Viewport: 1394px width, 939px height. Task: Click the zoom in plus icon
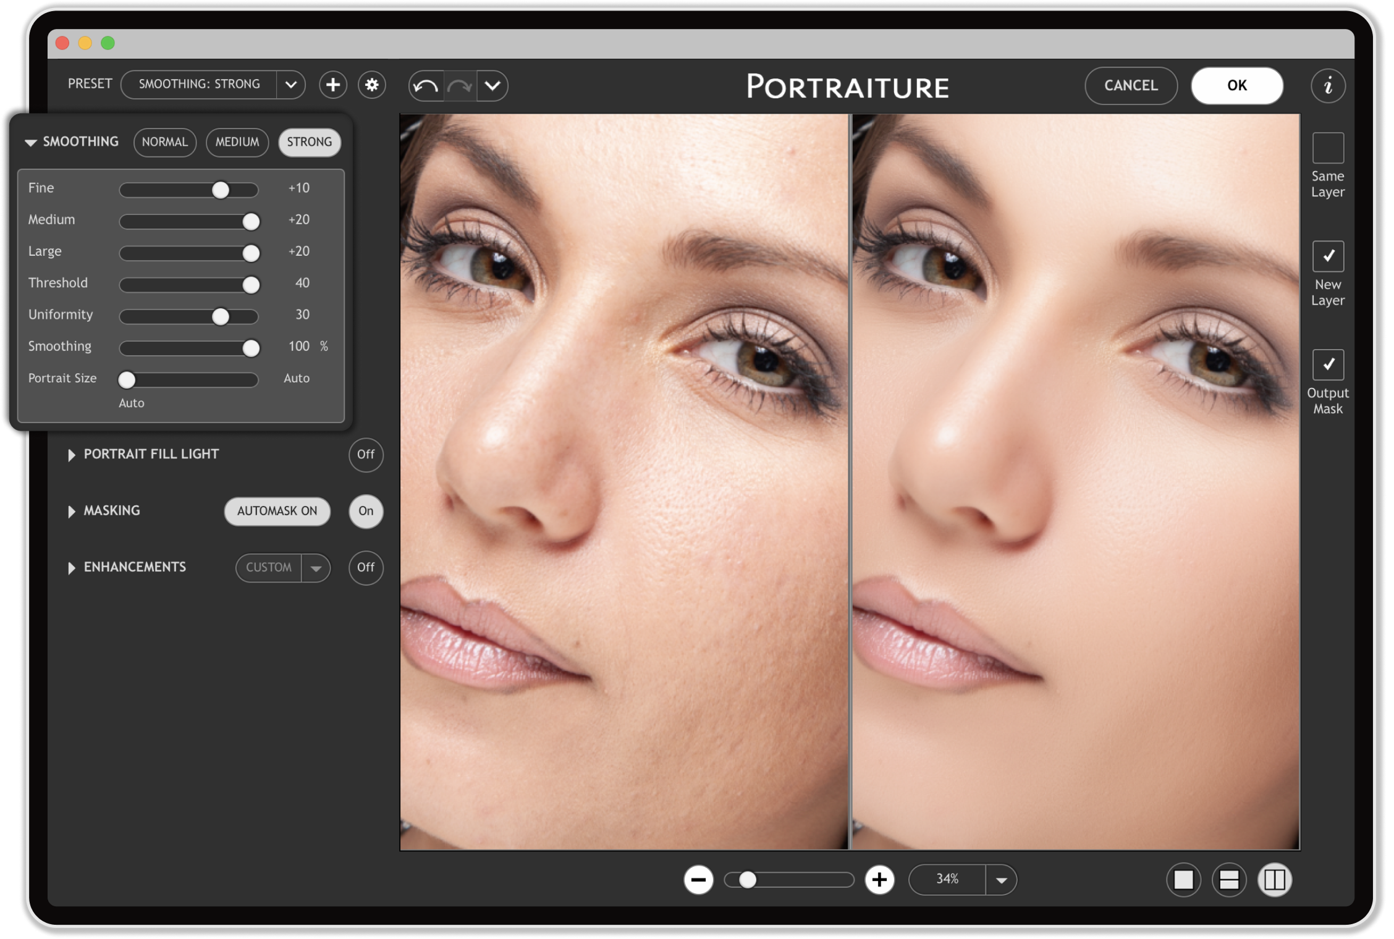coord(879,880)
